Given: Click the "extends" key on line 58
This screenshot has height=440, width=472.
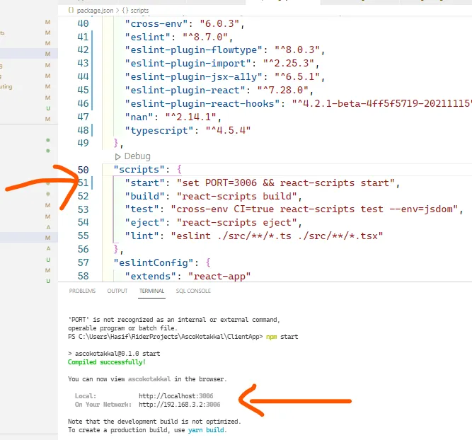Looking at the screenshot, I should pos(151,277).
